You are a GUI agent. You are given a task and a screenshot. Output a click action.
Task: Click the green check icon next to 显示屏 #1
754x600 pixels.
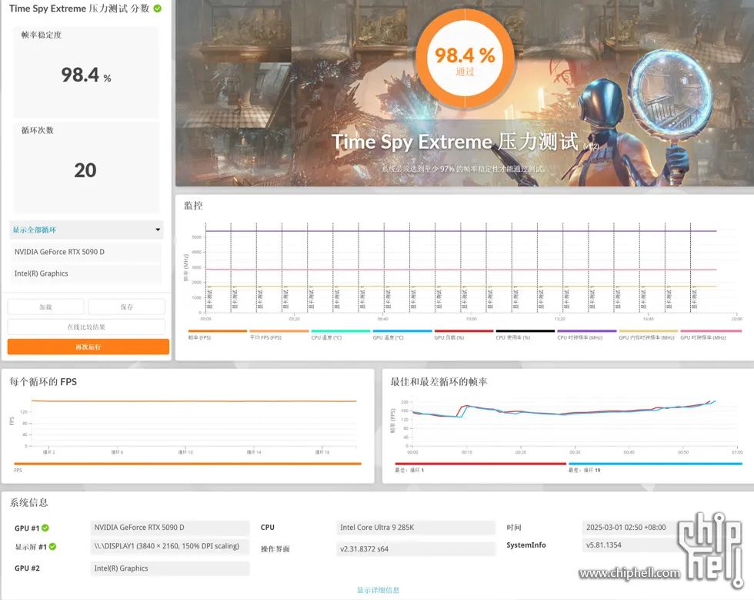point(52,547)
